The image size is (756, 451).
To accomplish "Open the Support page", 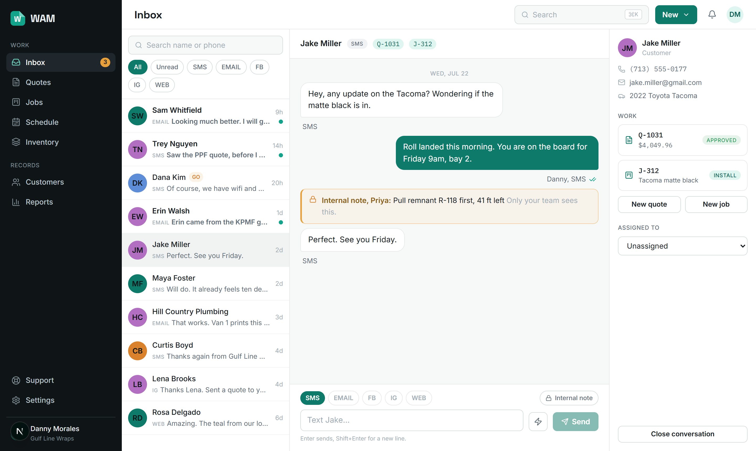I will [61, 380].
